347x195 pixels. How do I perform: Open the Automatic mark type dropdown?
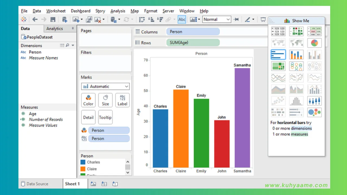pyautogui.click(x=105, y=86)
